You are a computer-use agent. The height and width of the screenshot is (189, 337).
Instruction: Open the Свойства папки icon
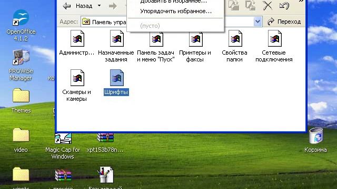coord(235,46)
